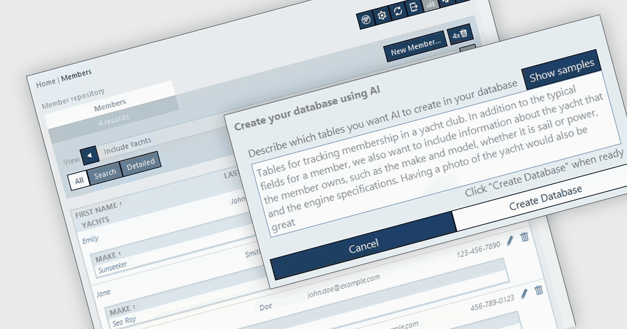Click the email john.doe@example.com
Viewport: 627px width, 329px height.
[x=343, y=287]
